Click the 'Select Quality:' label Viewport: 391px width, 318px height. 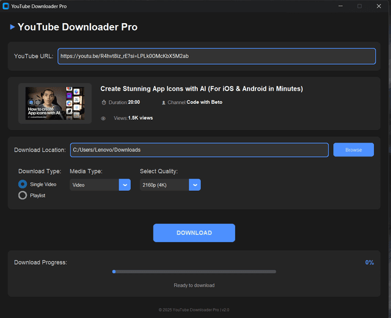coord(159,171)
